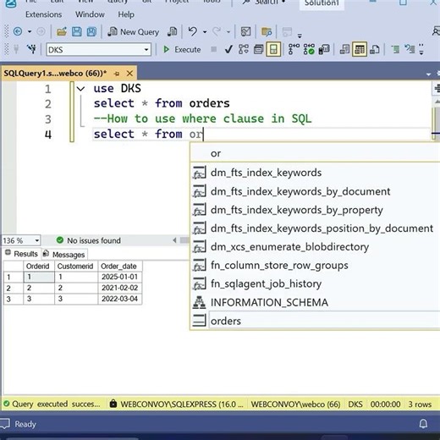This screenshot has width=440, height=440.
Task: Toggle Include Client Statistics icon
Action: 324,49
